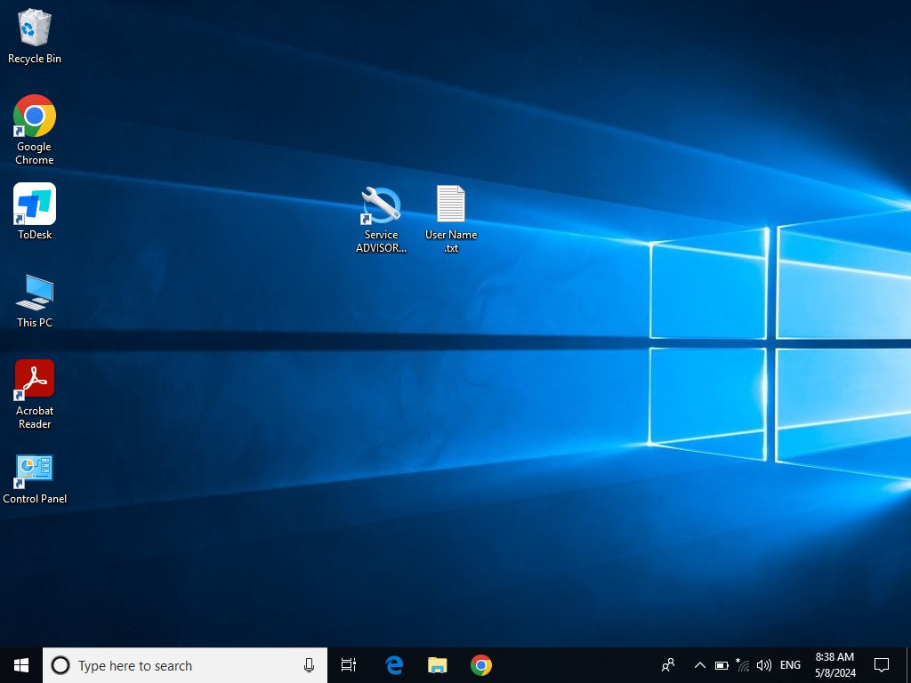Open the Windows Start menu
911x683 pixels.
[x=21, y=665]
